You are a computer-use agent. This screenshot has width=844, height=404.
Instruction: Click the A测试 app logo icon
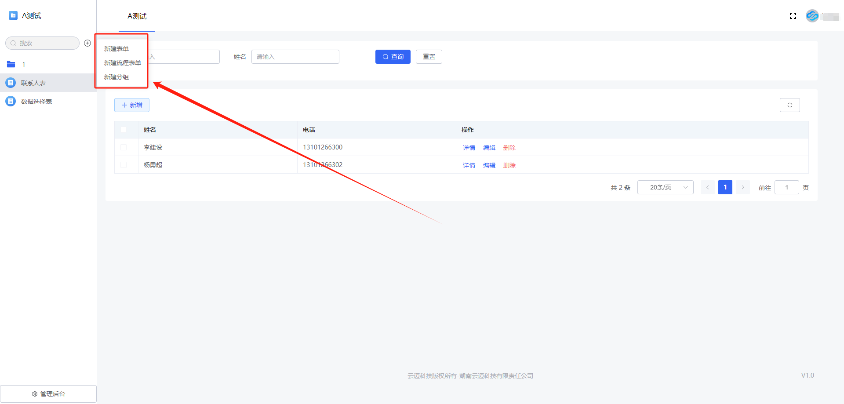(13, 15)
